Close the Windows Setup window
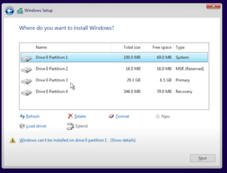Image resolution: width=227 pixels, height=173 pixels. (x=213, y=6)
